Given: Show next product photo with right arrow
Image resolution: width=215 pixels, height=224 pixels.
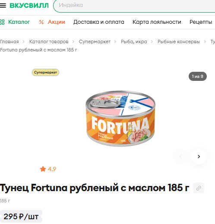Looking at the screenshot, I should (199, 157).
